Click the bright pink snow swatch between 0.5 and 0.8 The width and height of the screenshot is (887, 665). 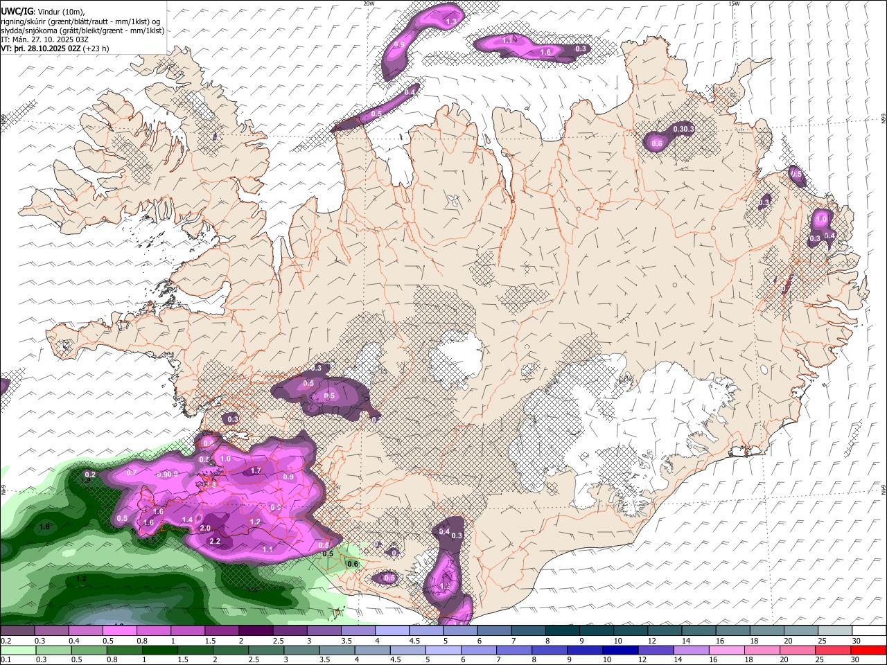[x=119, y=630]
